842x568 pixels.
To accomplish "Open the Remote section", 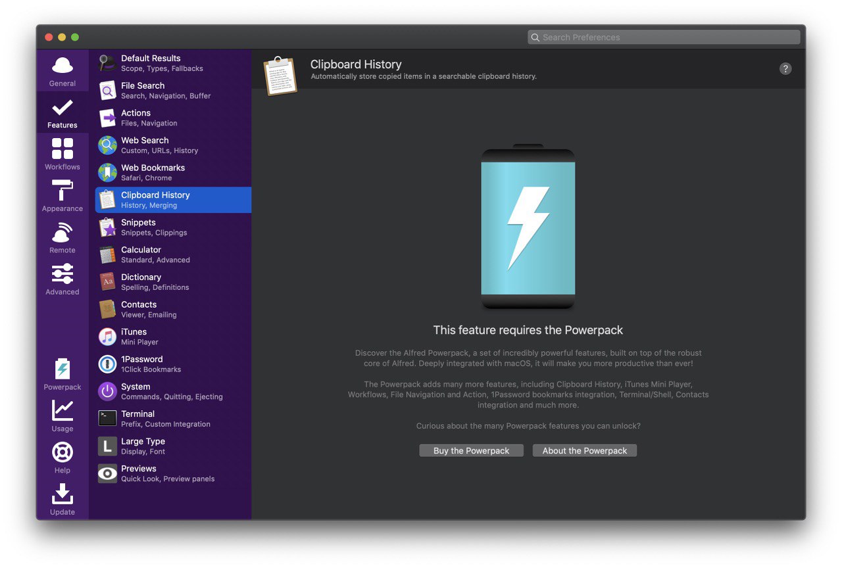I will pos(62,237).
